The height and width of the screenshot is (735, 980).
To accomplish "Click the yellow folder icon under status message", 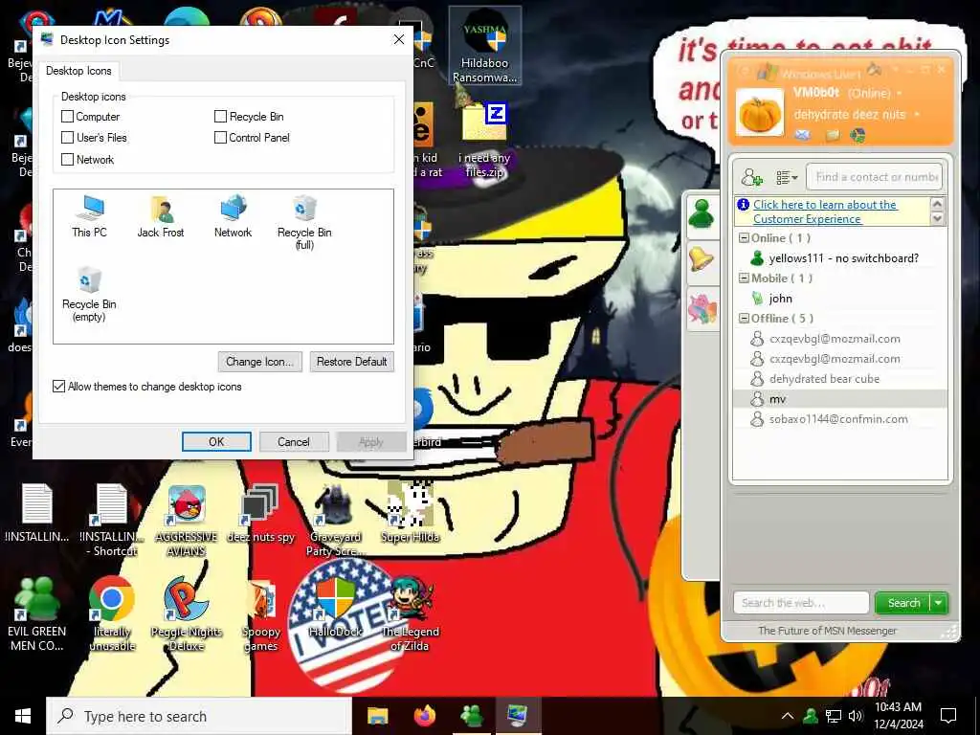I will click(x=832, y=135).
